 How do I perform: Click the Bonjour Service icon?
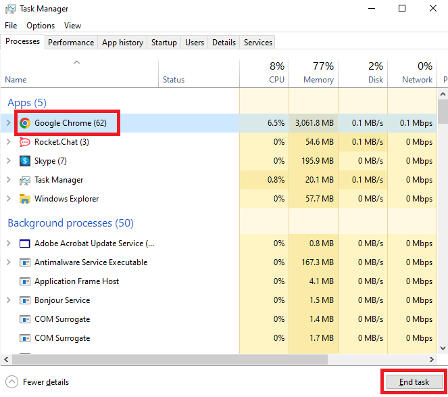(25, 300)
